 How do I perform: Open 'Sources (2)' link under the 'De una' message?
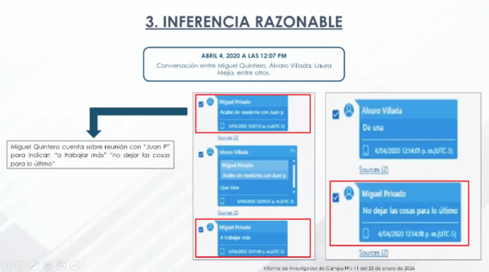click(373, 170)
